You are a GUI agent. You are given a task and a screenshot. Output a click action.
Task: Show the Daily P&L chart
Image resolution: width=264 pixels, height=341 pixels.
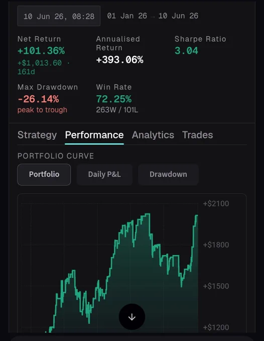pyautogui.click(x=104, y=175)
